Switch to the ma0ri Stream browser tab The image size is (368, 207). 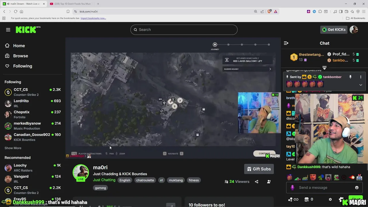(x=24, y=4)
